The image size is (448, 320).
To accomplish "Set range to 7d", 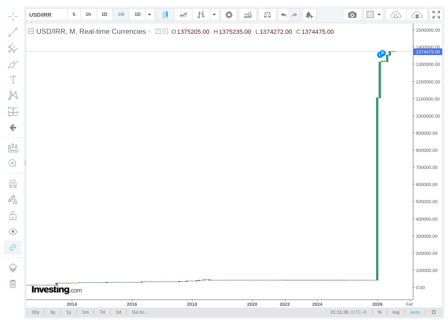I will (x=102, y=312).
